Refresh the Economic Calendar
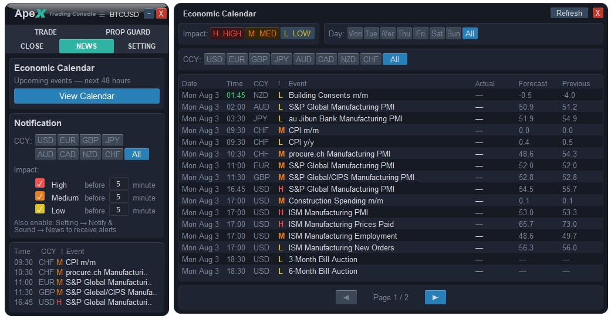Screen dimensions: 611x319 point(569,13)
